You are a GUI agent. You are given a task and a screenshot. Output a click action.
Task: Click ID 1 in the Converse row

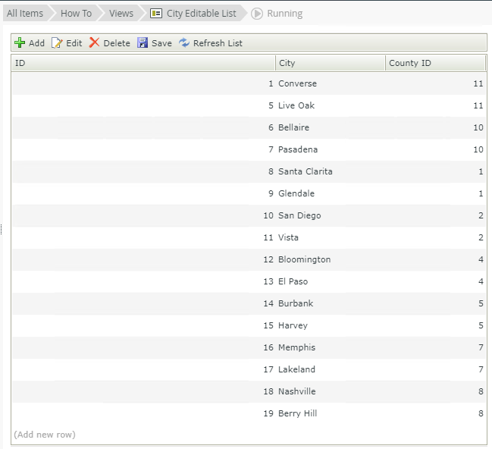[x=271, y=83]
